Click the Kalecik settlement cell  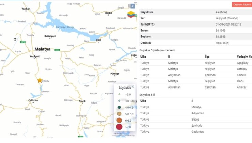pos(241,75)
